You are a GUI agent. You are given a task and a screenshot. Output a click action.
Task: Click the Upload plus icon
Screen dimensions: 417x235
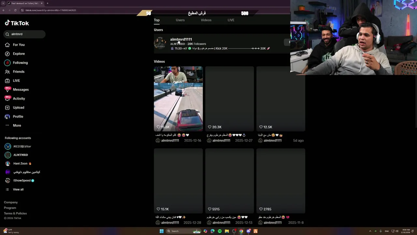coord(7,107)
